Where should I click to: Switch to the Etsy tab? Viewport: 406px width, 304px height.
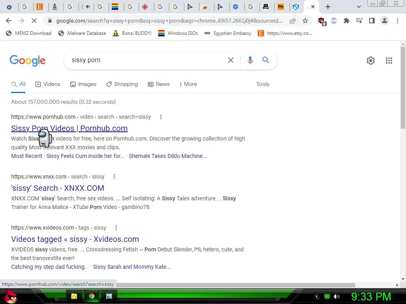point(40,7)
